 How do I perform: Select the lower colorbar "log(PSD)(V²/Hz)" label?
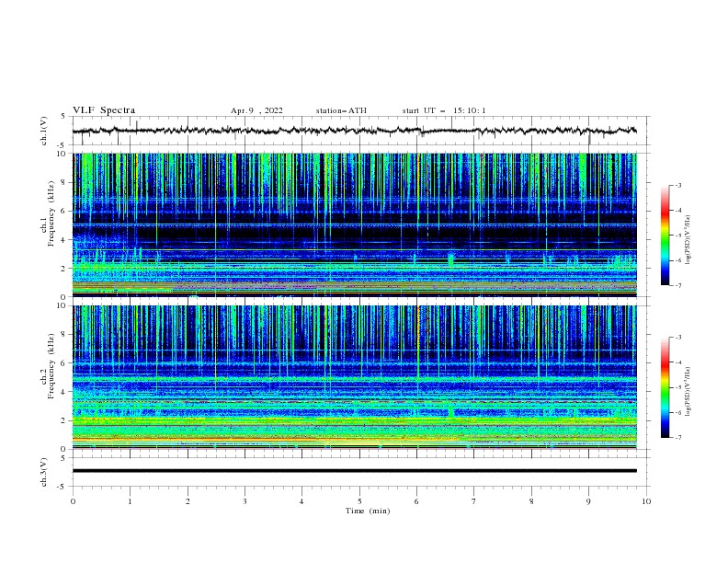tap(688, 392)
